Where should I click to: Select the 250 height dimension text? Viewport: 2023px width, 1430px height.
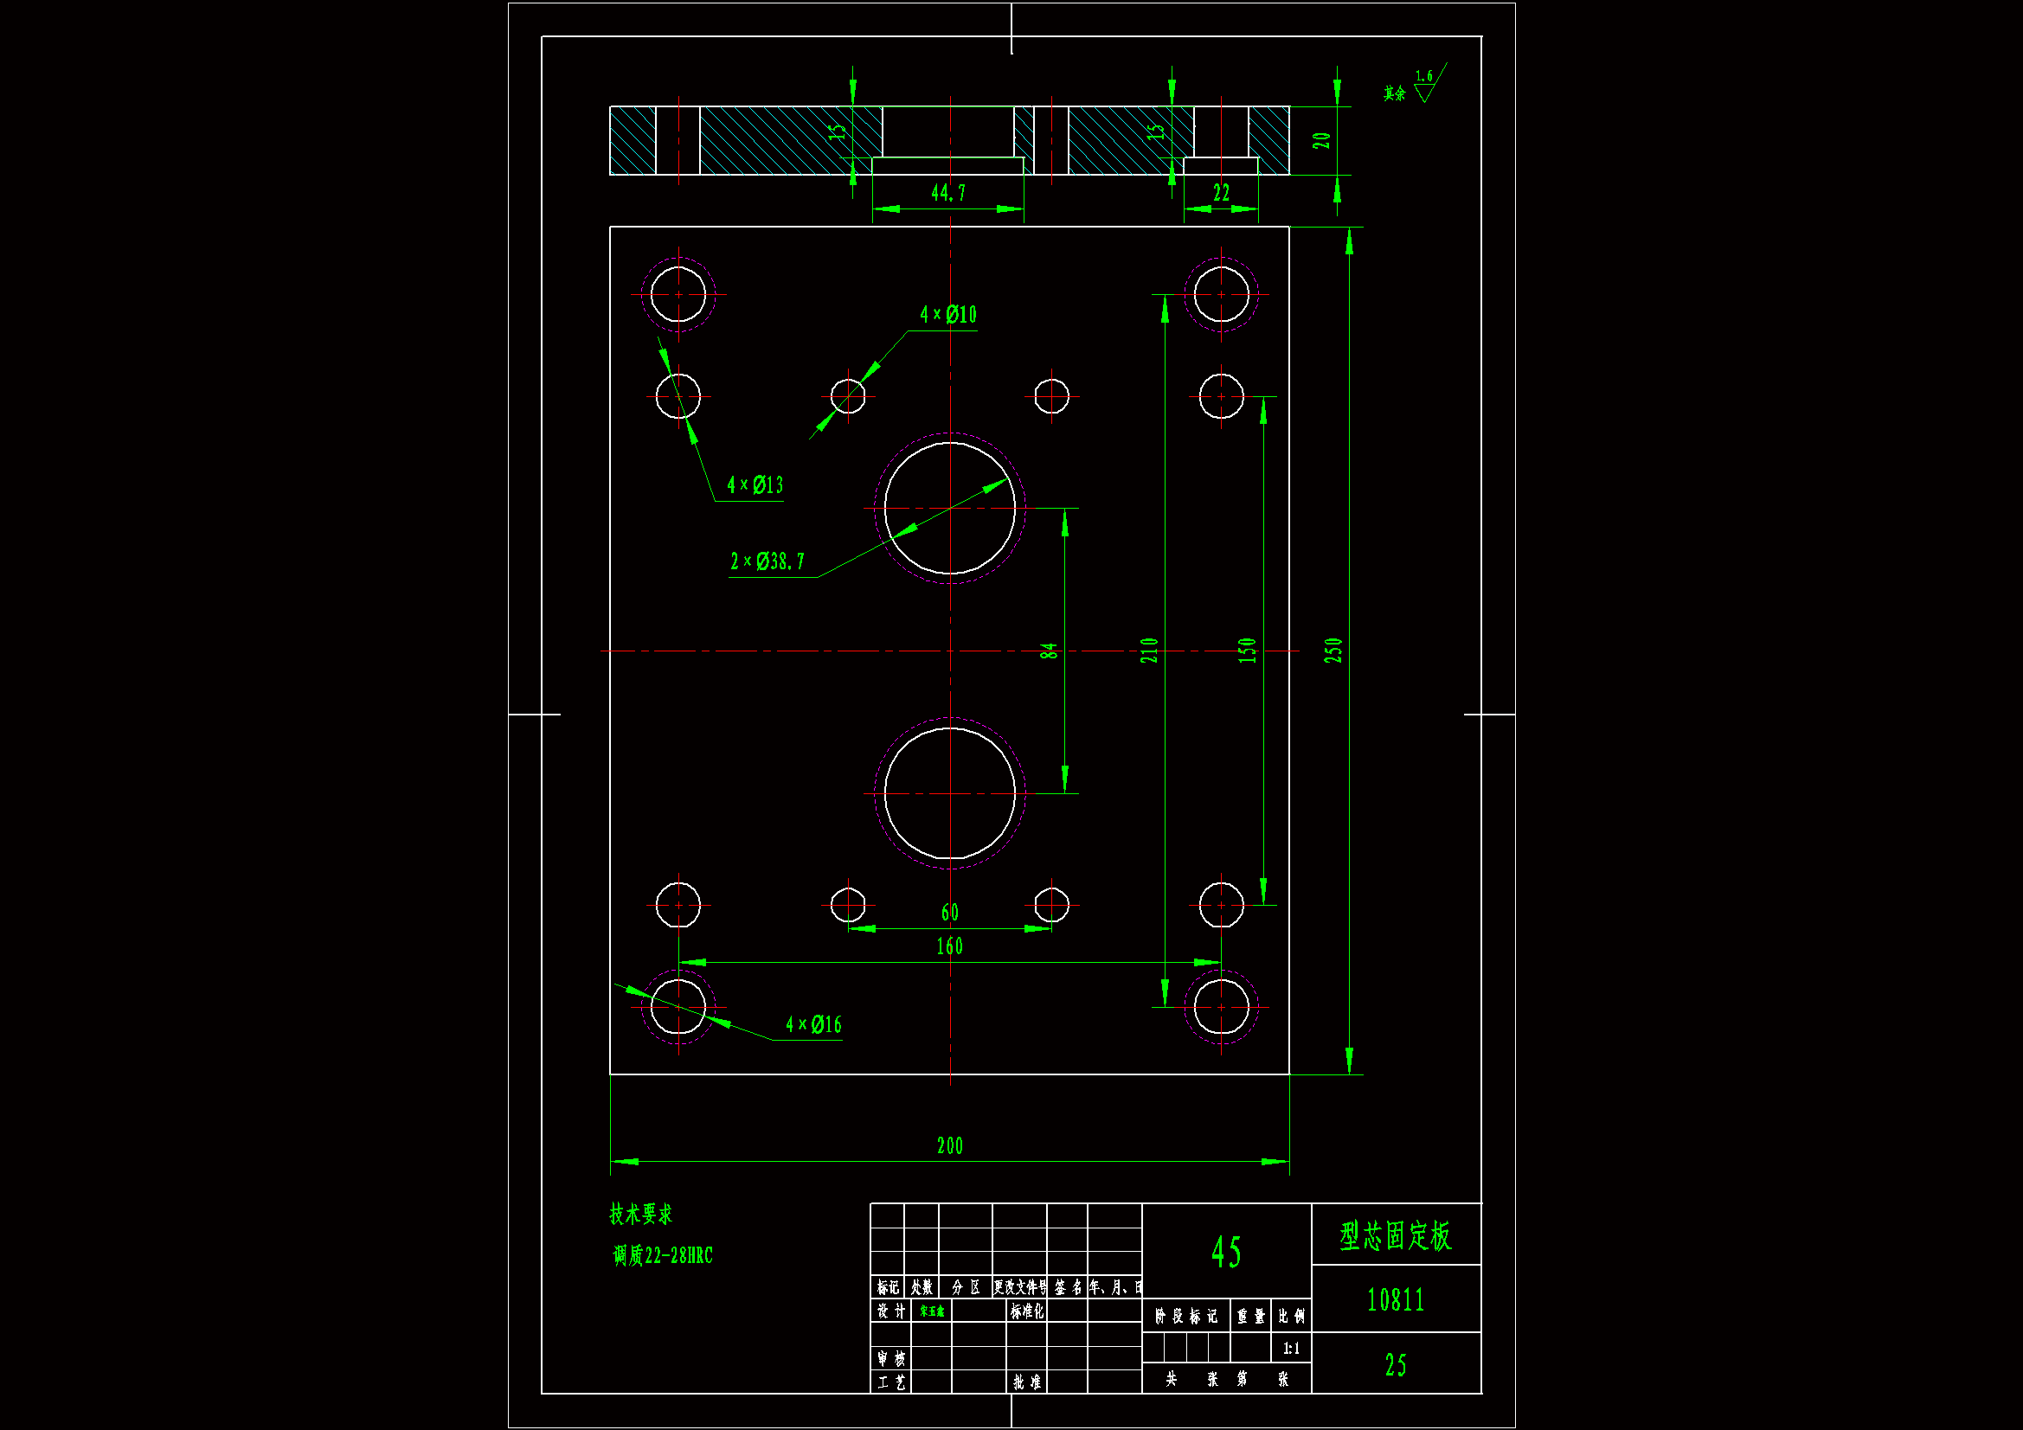1333,651
